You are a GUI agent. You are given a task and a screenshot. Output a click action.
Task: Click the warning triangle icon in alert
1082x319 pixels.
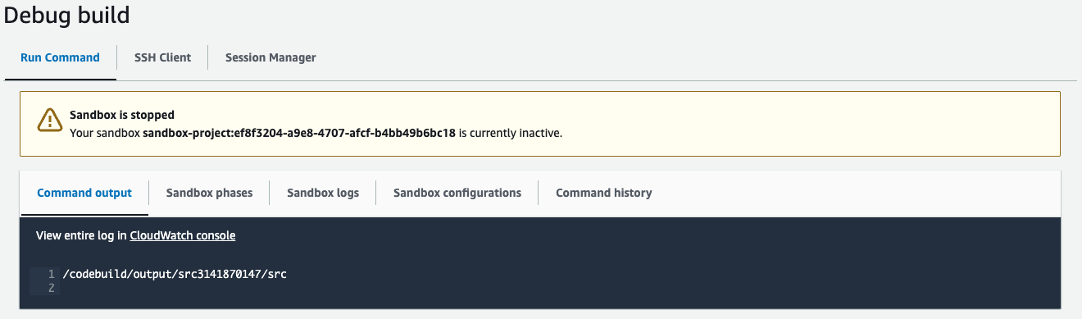(x=50, y=120)
